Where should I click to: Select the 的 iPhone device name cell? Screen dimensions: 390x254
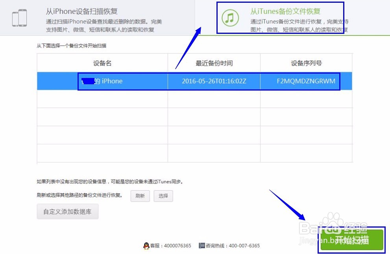(102, 81)
